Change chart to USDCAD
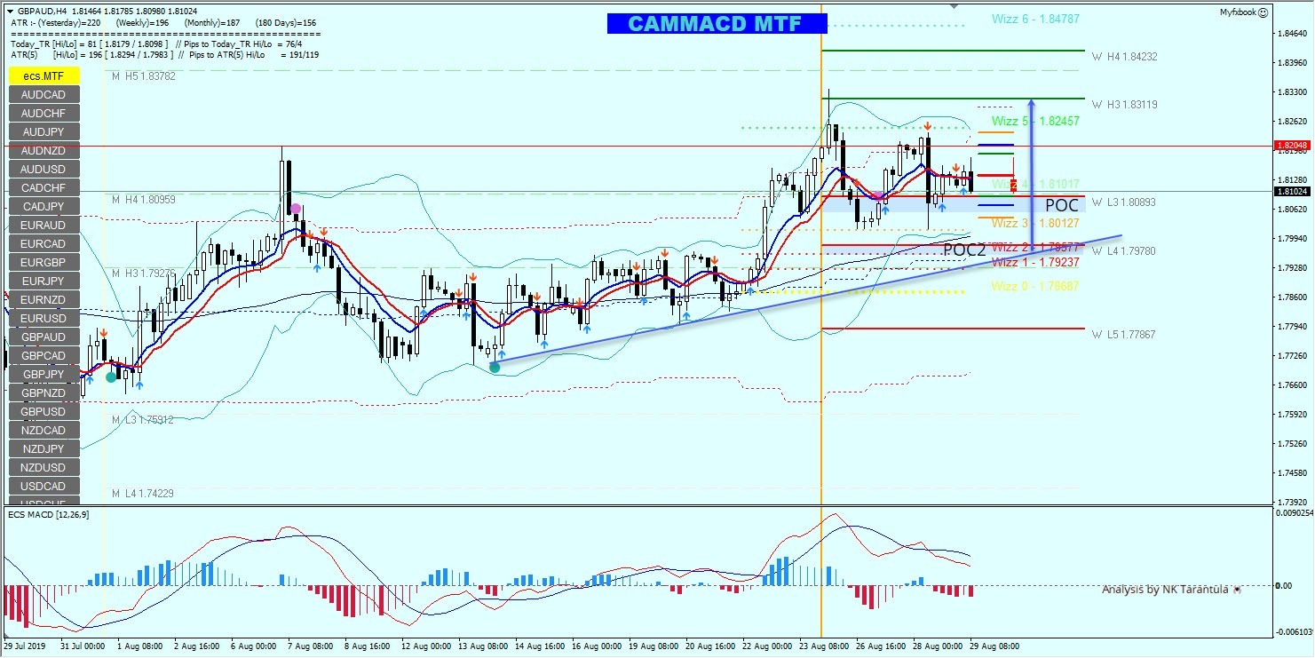This screenshot has width=1315, height=658. tap(44, 487)
